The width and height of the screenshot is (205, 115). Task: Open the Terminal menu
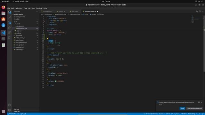[x=39, y=8]
